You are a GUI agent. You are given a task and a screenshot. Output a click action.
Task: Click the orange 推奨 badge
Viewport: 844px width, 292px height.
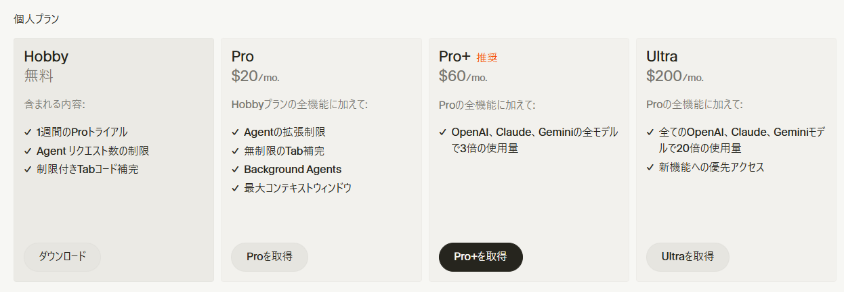[x=486, y=58]
